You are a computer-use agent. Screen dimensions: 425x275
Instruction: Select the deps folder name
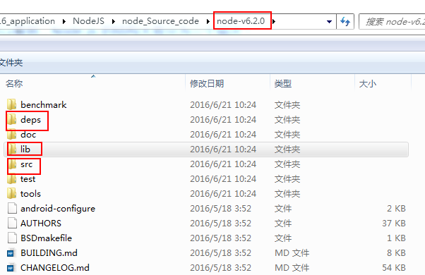30,120
